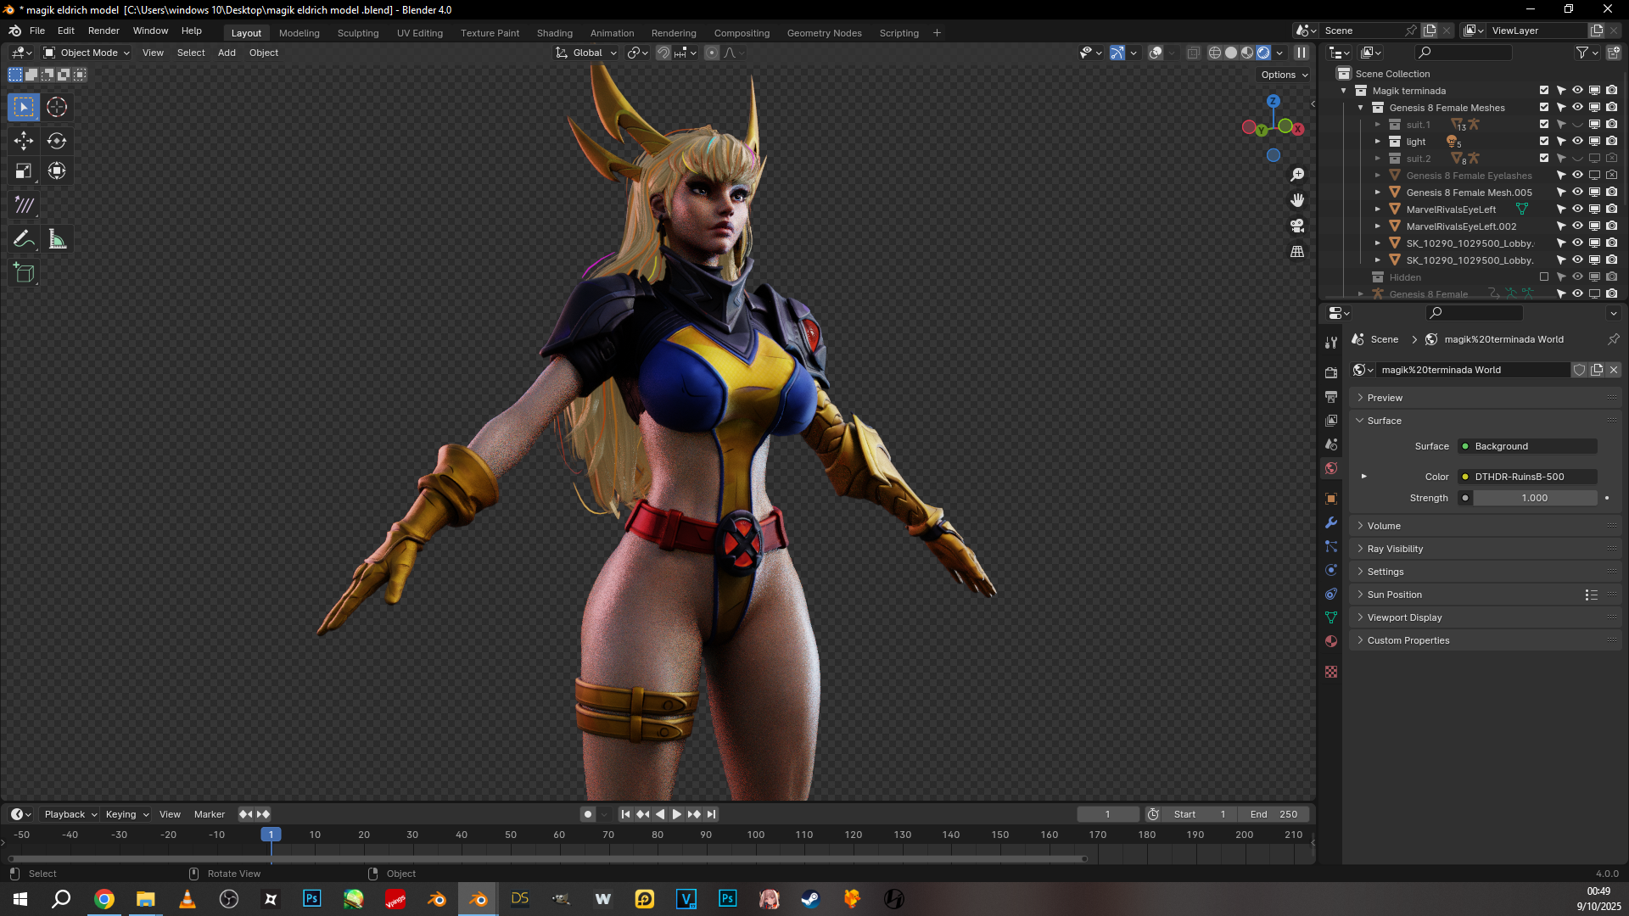The height and width of the screenshot is (916, 1629).
Task: Activate the Scale tool
Action: pyautogui.click(x=24, y=171)
